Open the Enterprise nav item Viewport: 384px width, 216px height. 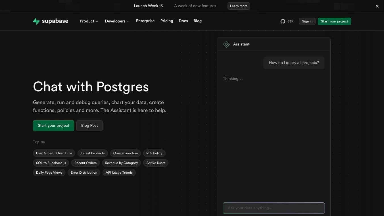pyautogui.click(x=145, y=21)
